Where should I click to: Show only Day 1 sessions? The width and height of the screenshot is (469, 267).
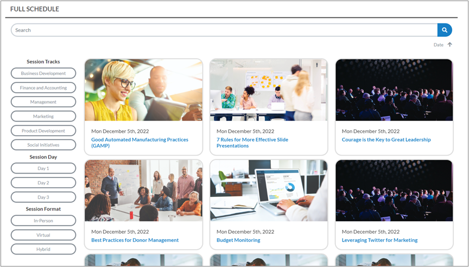(43, 168)
